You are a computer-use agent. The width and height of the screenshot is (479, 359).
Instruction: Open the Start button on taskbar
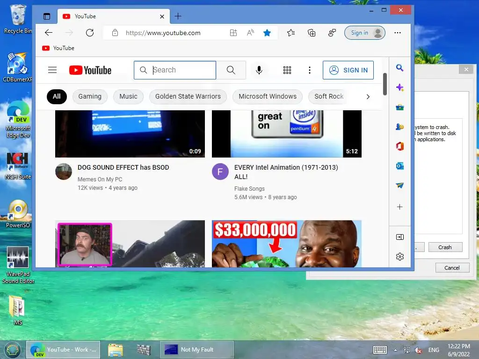[12, 350]
